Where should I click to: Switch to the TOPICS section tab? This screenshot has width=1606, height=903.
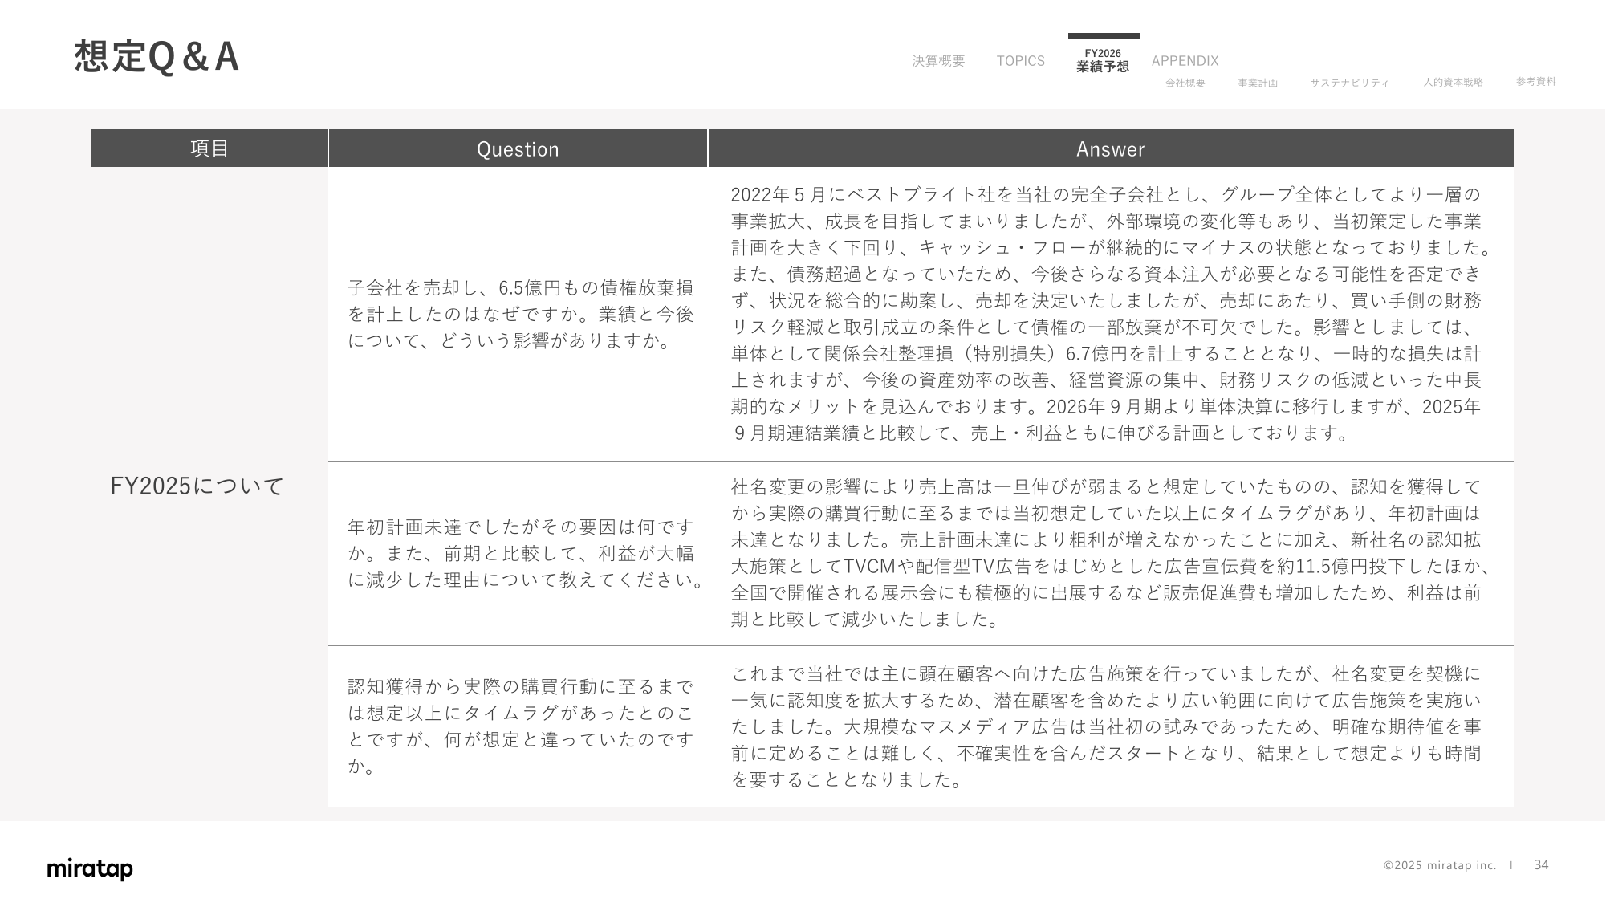(1020, 61)
